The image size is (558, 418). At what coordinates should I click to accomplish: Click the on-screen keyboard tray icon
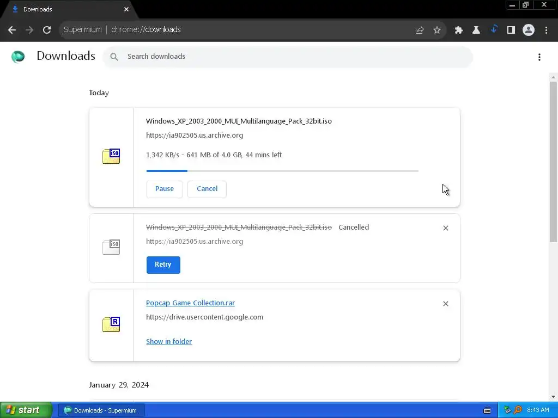point(487,410)
